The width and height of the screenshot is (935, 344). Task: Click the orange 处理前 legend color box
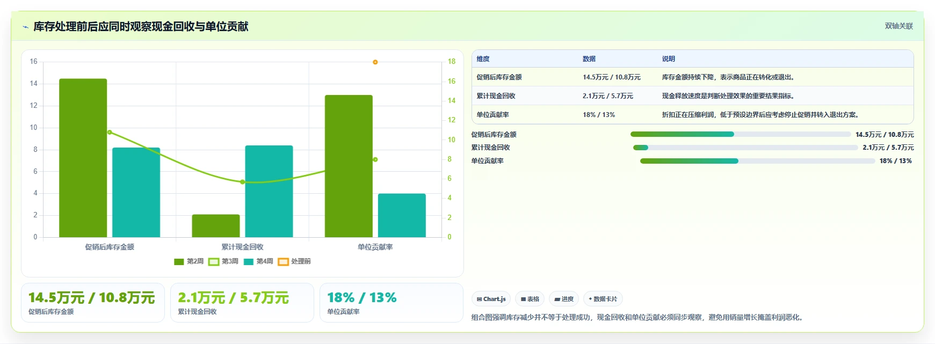click(x=283, y=261)
